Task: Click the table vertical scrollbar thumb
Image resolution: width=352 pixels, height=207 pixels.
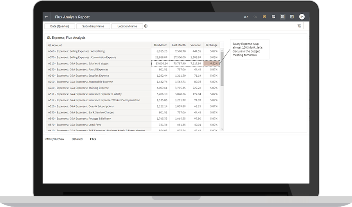Action: click(222, 69)
